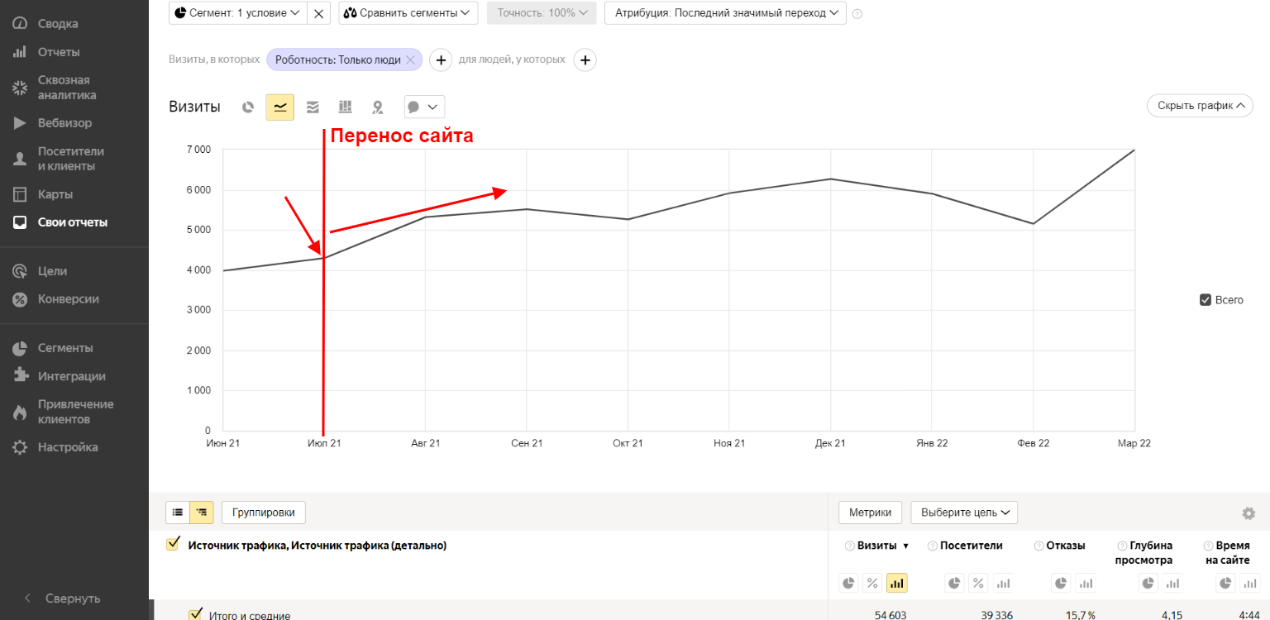Switch to column chart view

click(346, 107)
